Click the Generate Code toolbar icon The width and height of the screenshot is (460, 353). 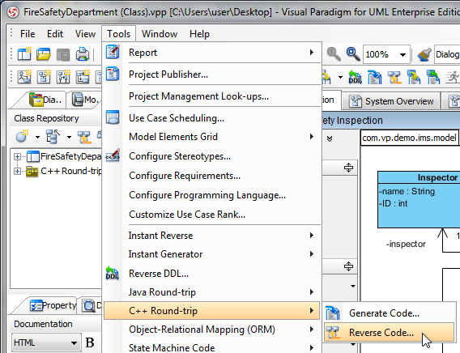pos(375,78)
